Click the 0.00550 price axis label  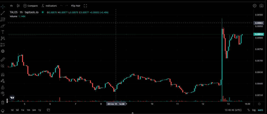click(259, 95)
